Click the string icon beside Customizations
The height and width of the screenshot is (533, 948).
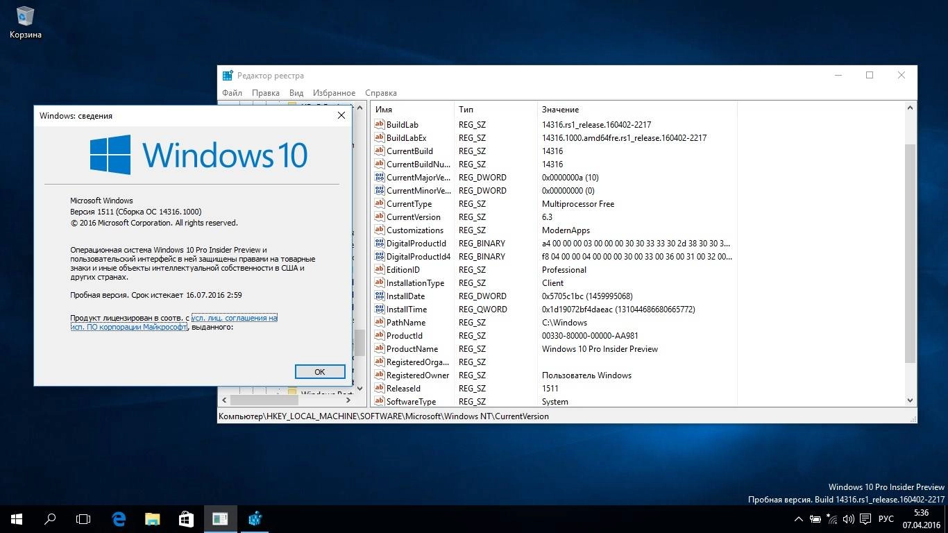(380, 230)
